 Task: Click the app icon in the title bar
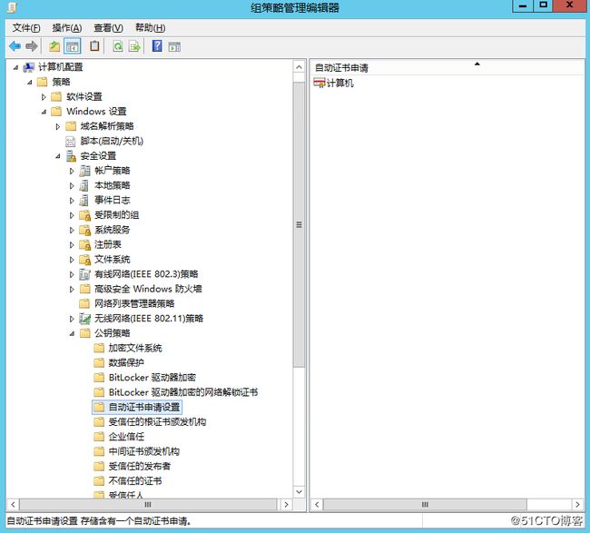point(12,6)
